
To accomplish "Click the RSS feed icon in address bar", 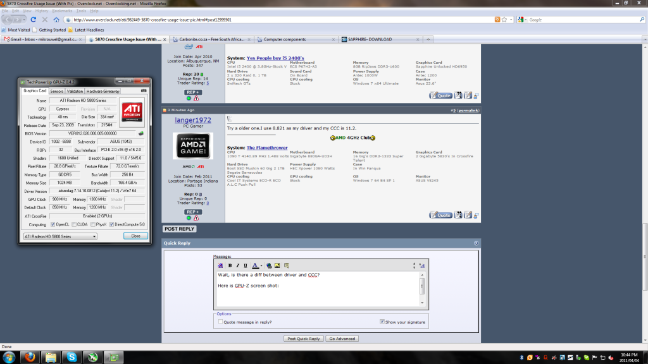I will [x=497, y=20].
